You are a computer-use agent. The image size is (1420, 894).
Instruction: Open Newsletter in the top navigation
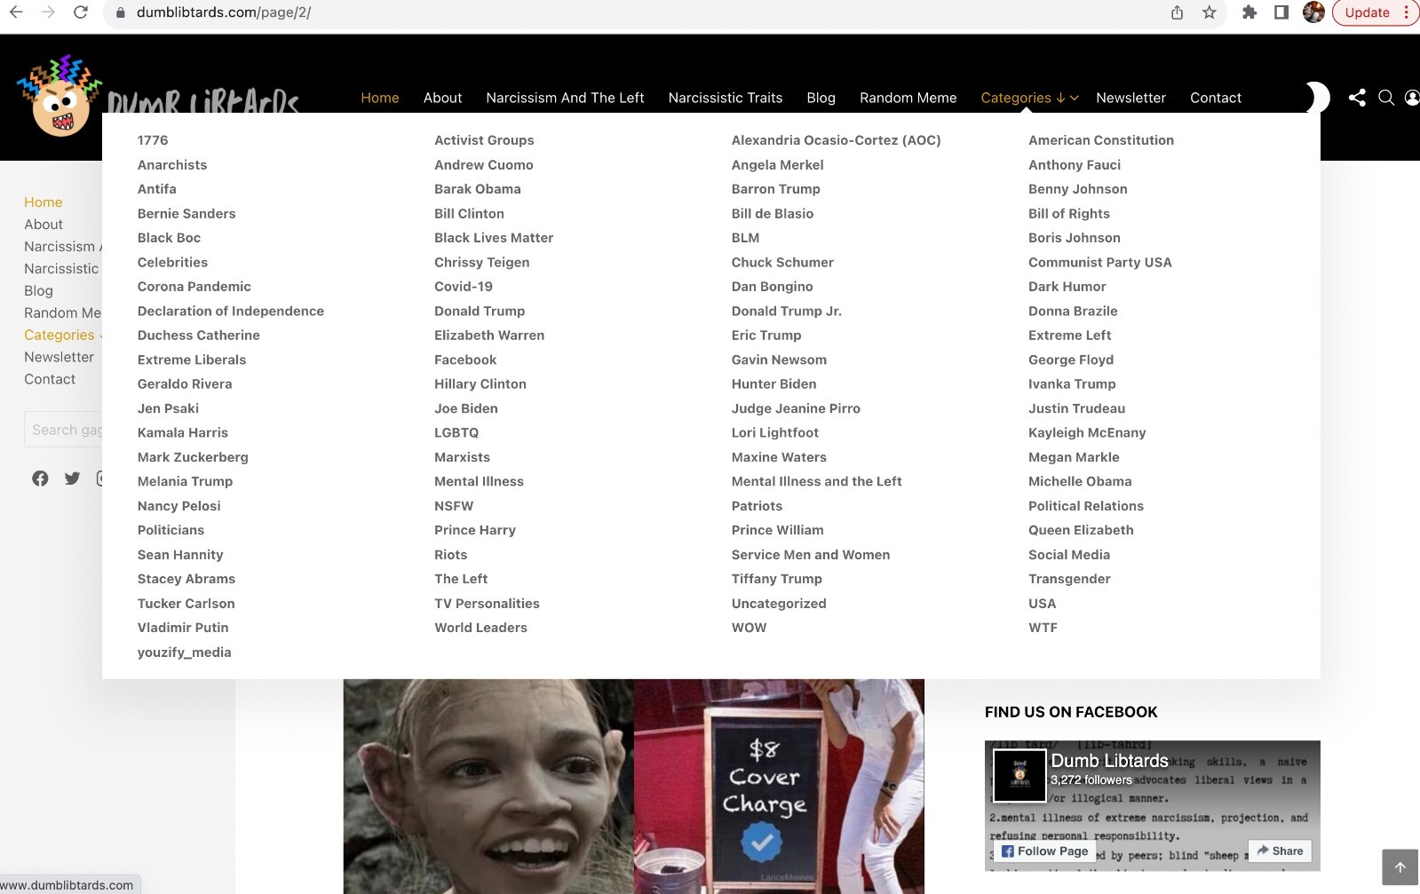tap(1130, 98)
